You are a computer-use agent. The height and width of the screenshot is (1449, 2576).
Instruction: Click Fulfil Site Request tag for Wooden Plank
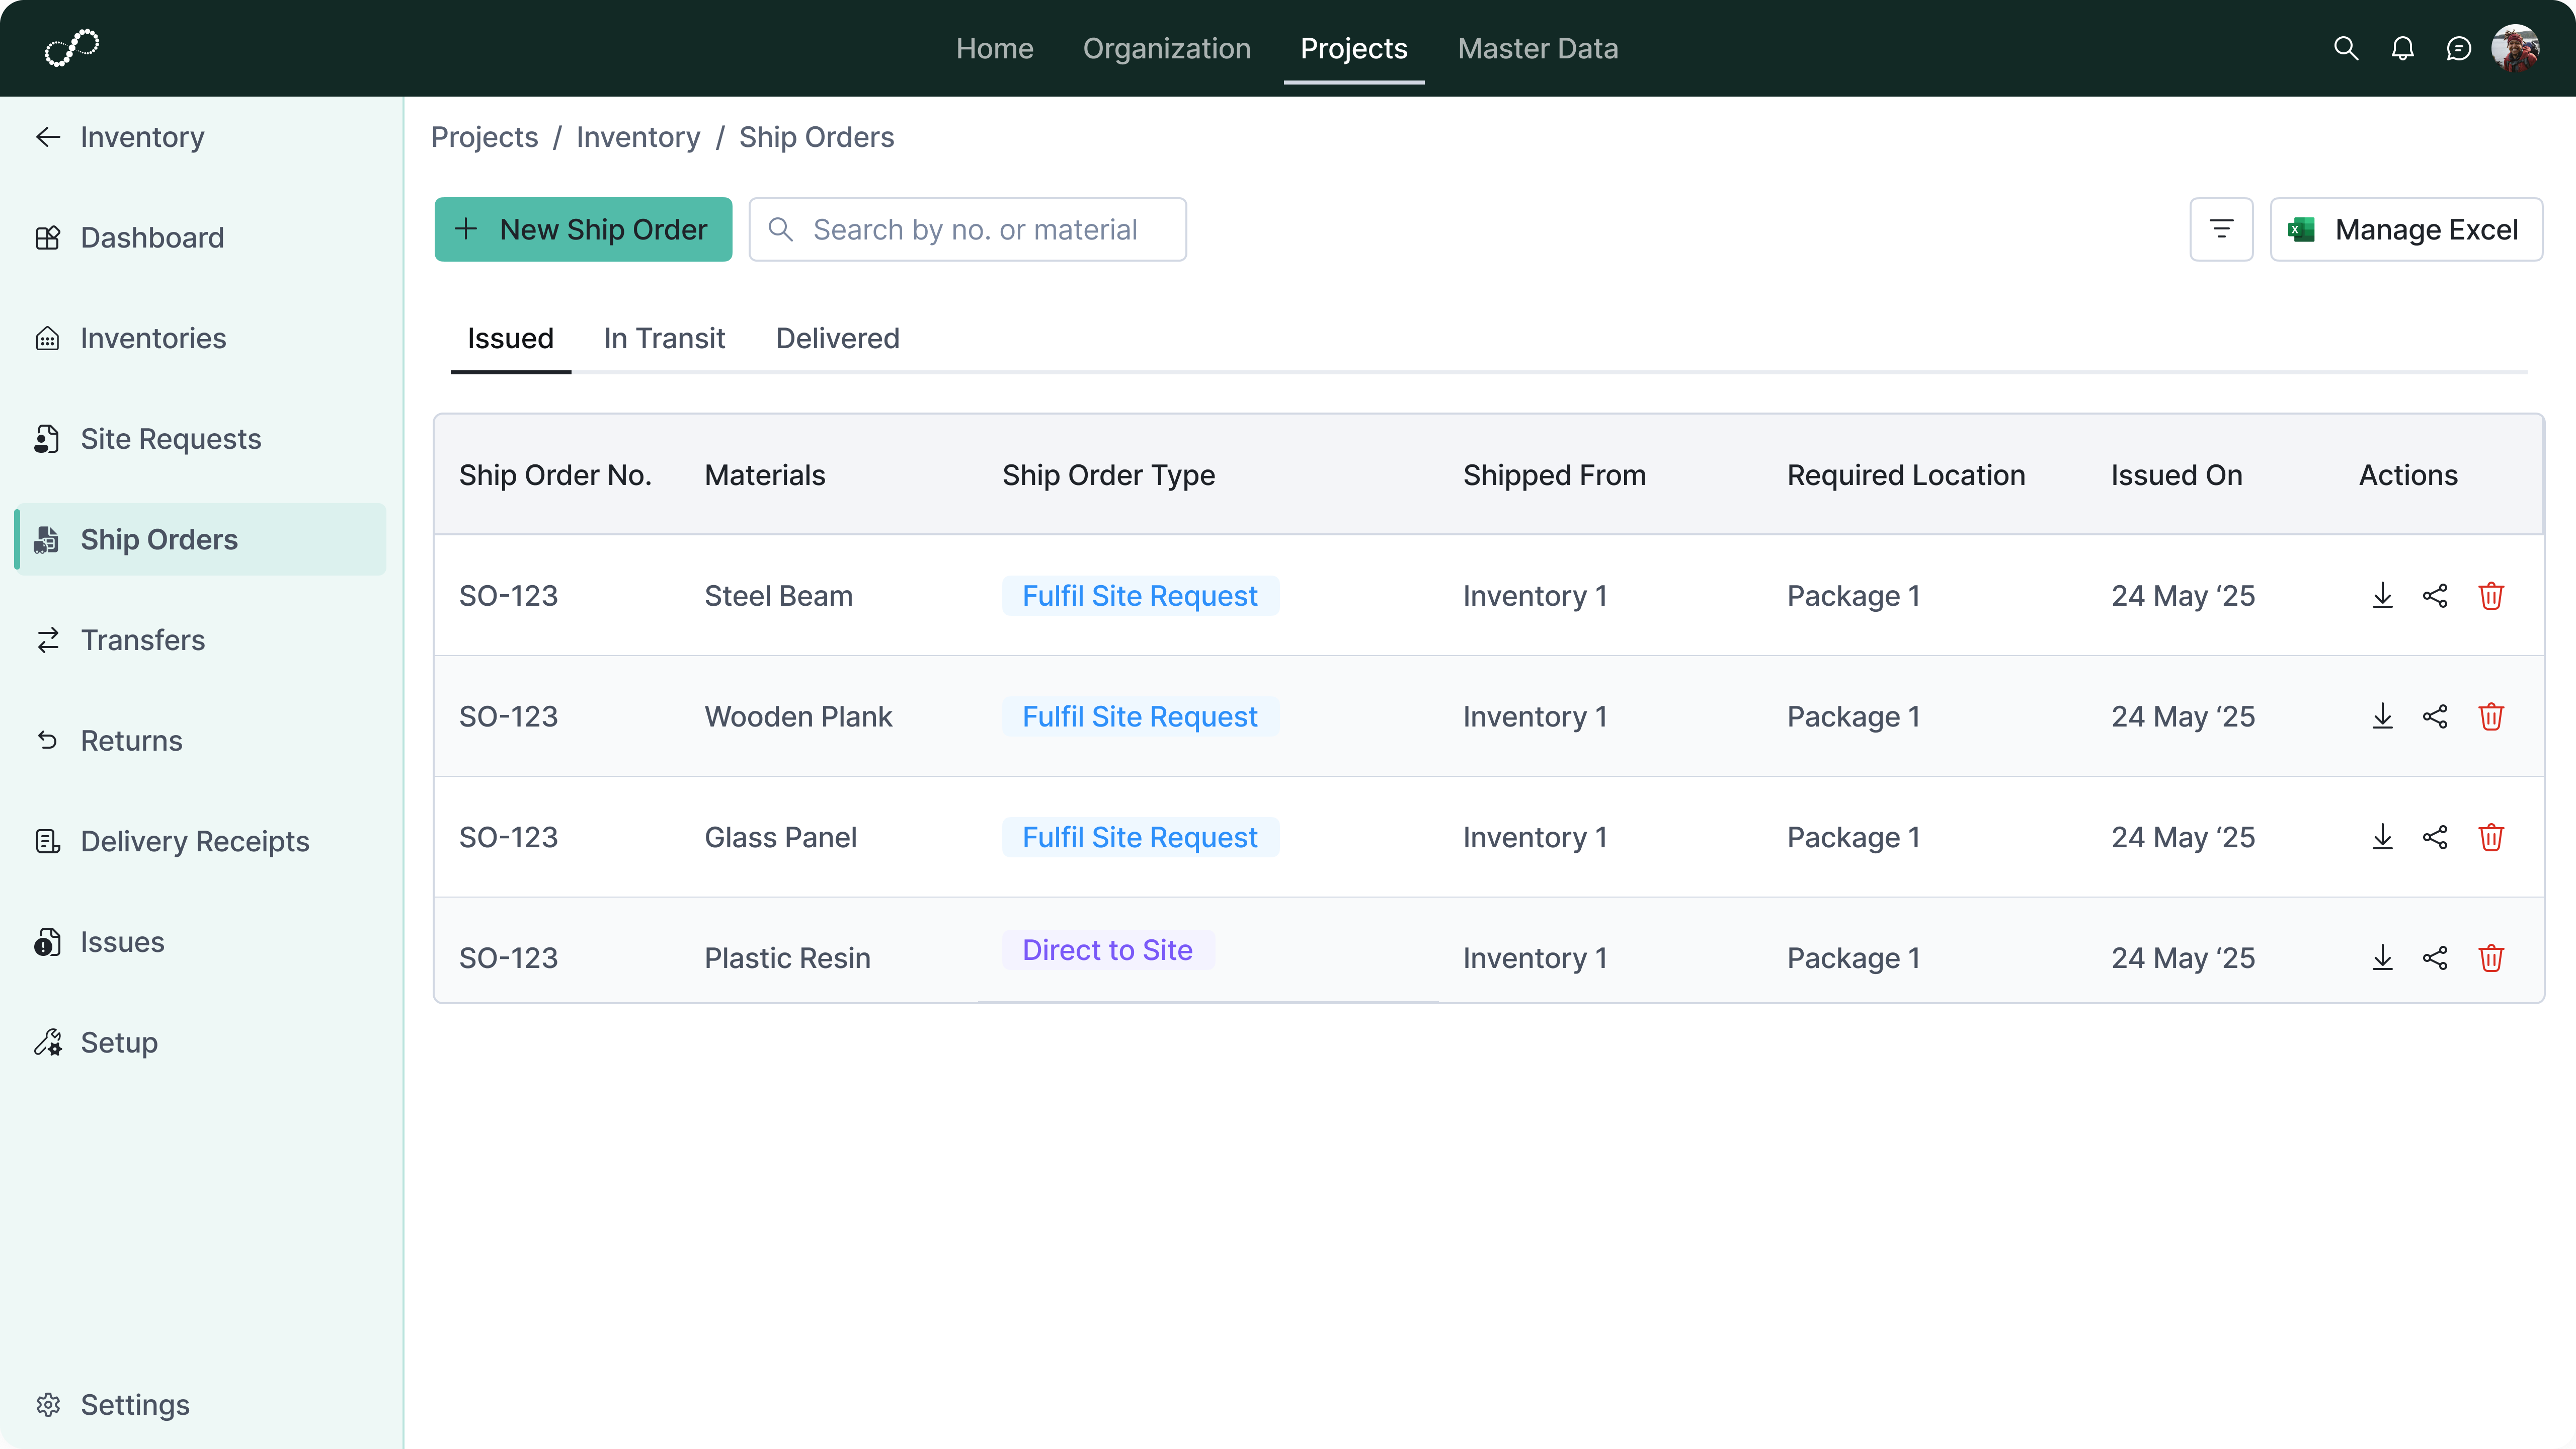tap(1140, 716)
